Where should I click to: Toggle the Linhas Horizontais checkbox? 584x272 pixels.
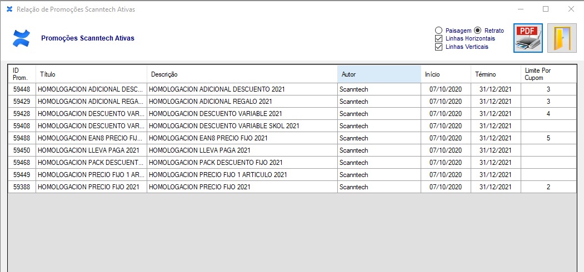click(439, 39)
